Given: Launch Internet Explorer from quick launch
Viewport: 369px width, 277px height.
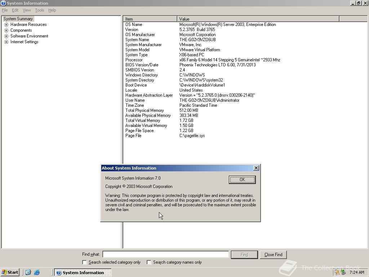Looking at the screenshot, I should point(37,272).
